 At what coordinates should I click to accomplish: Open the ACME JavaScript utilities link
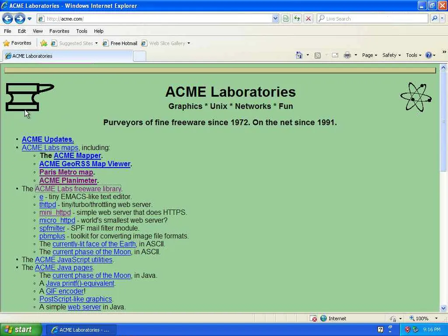[x=73, y=260]
